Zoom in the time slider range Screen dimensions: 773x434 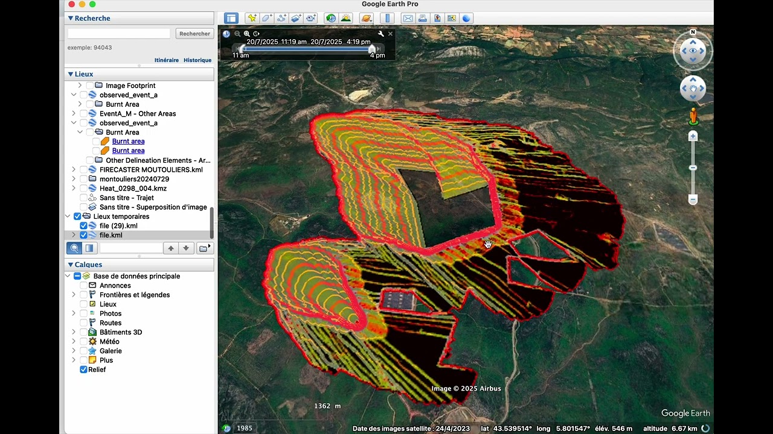coord(247,34)
